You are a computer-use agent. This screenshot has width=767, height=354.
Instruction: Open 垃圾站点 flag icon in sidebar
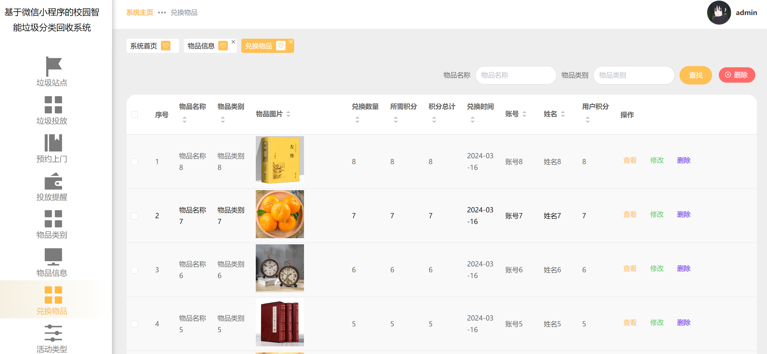click(x=53, y=66)
